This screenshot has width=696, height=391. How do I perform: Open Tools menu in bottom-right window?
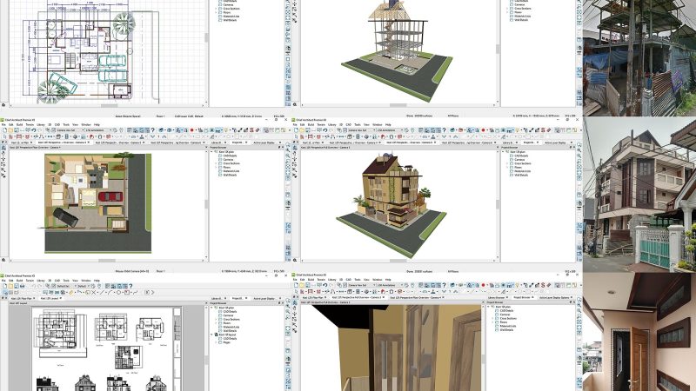(x=358, y=280)
